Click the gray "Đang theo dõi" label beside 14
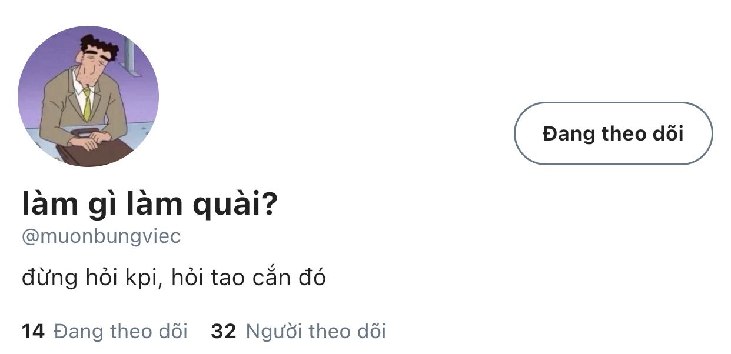This screenshot has width=731, height=354. (x=121, y=332)
